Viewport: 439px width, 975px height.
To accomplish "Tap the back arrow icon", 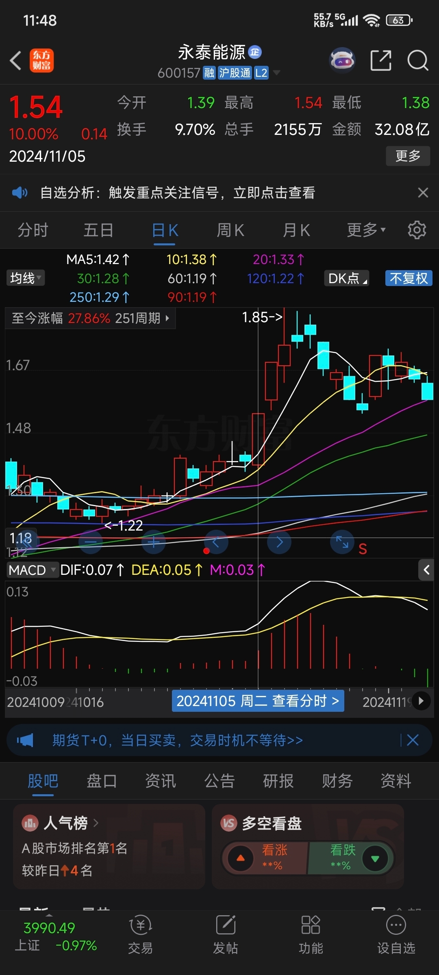I will 15,61.
